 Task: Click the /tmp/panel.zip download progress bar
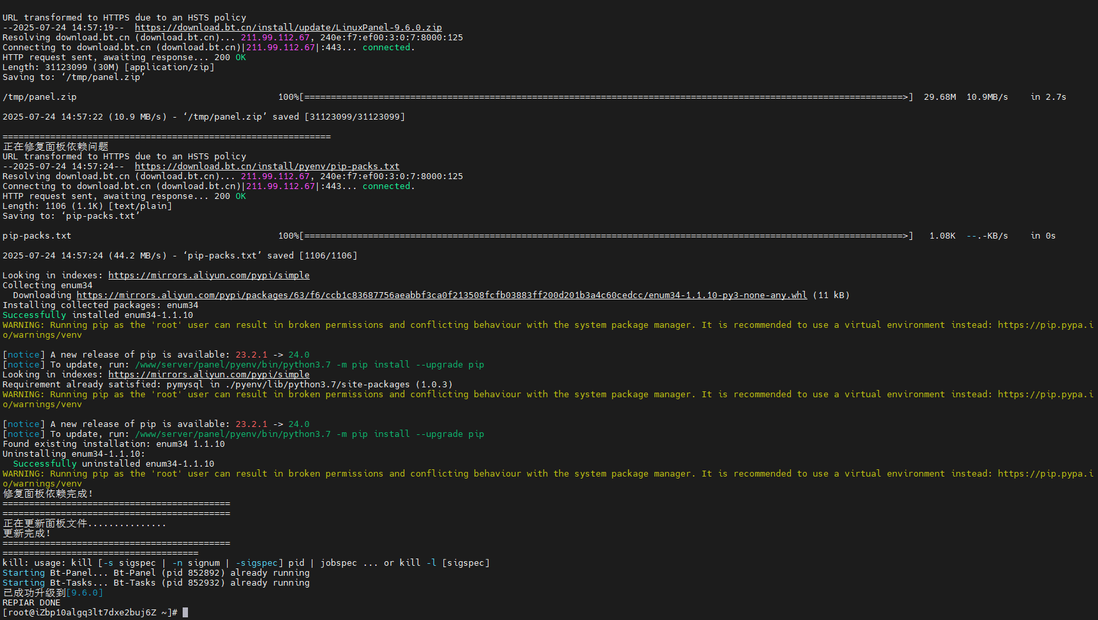(x=606, y=97)
